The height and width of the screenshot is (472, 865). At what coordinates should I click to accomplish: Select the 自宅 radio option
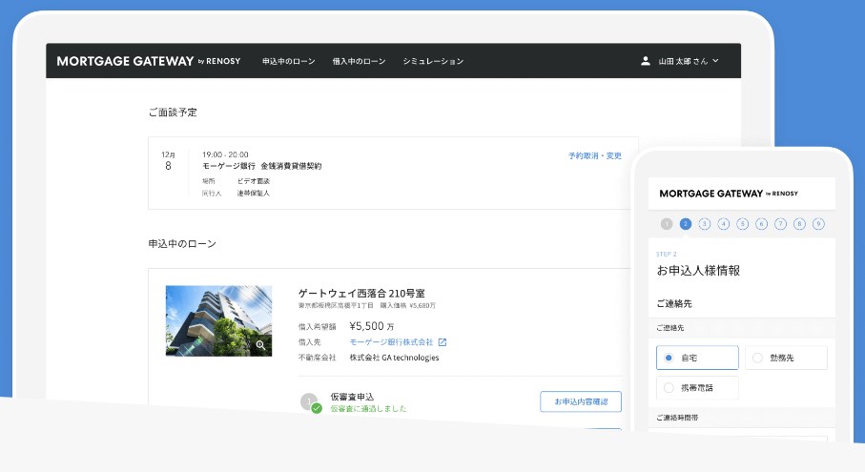[x=697, y=358]
